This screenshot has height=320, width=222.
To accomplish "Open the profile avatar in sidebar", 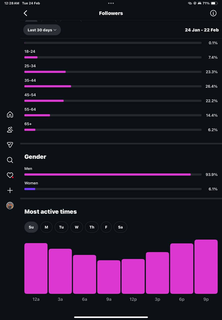I will (10, 205).
